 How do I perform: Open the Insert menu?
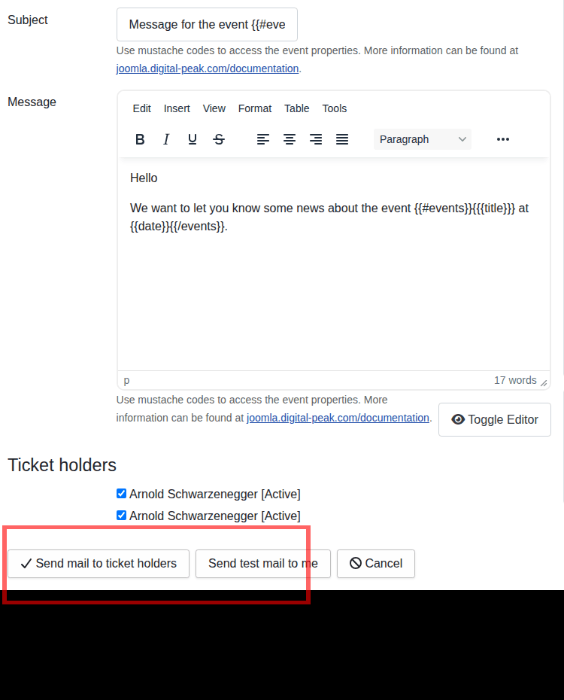click(177, 108)
